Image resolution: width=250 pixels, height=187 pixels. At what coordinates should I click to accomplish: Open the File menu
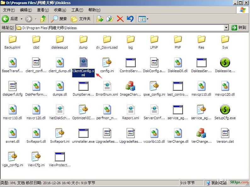(x=9, y=10)
